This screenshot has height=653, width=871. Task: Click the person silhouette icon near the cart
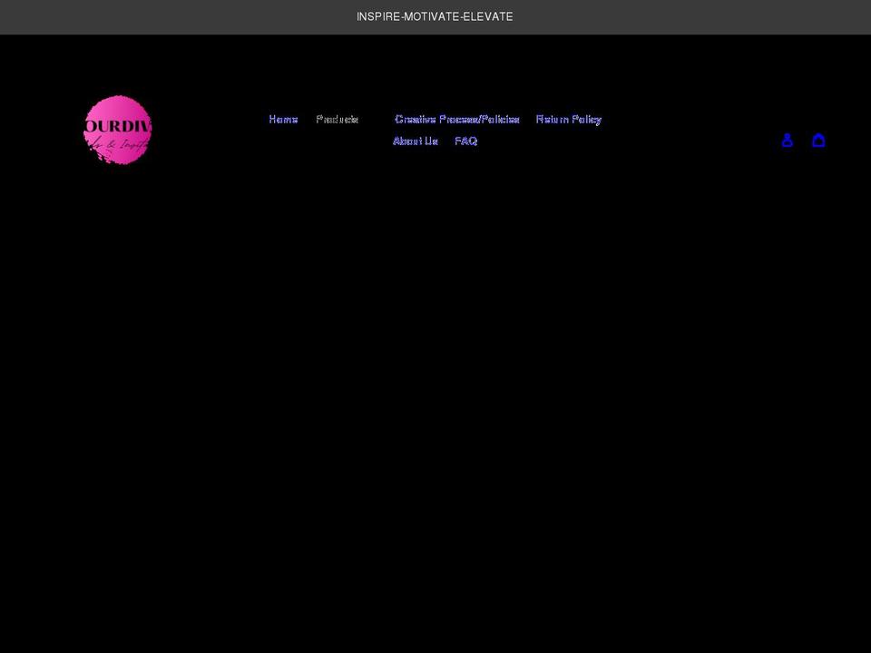point(787,140)
